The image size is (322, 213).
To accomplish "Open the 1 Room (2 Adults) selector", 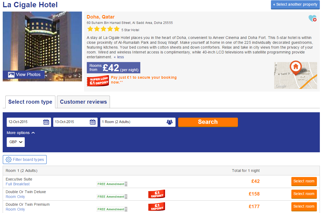I will [x=138, y=122].
